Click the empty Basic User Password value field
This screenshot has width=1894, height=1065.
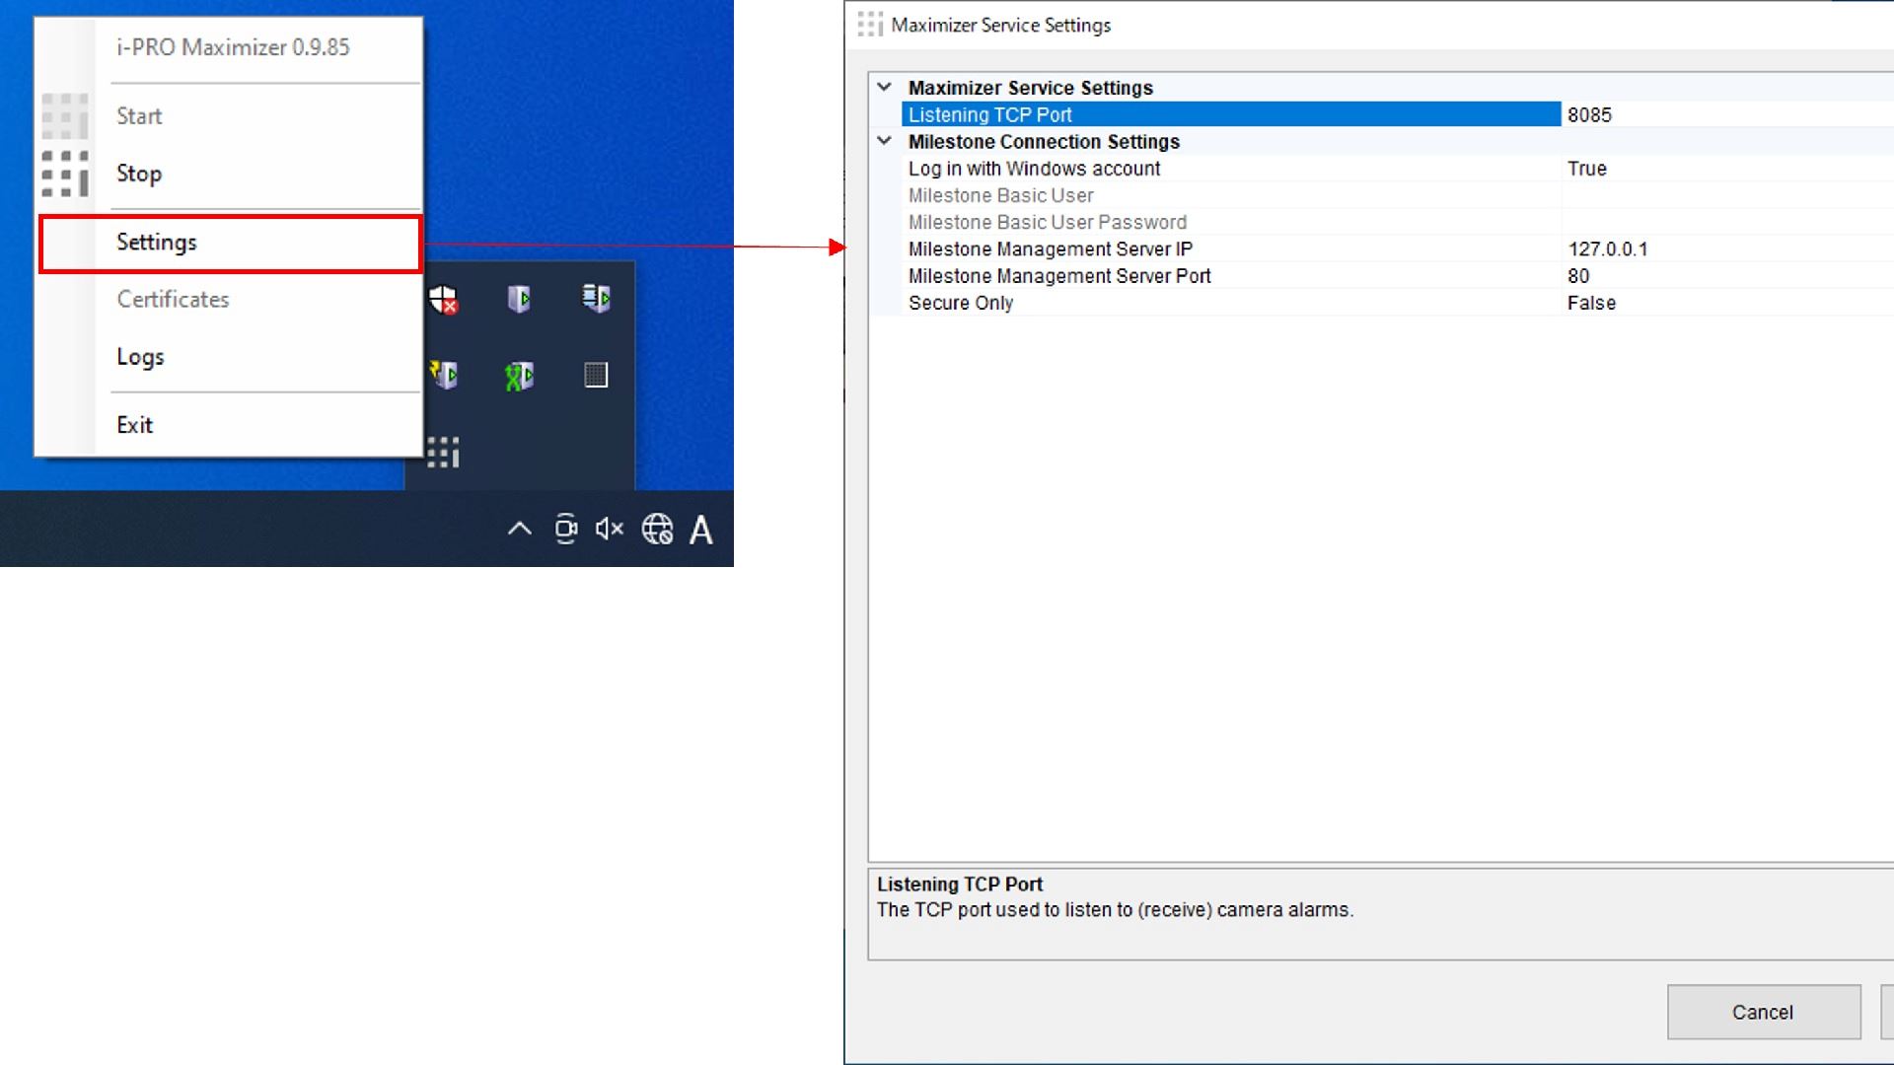coord(1727,222)
